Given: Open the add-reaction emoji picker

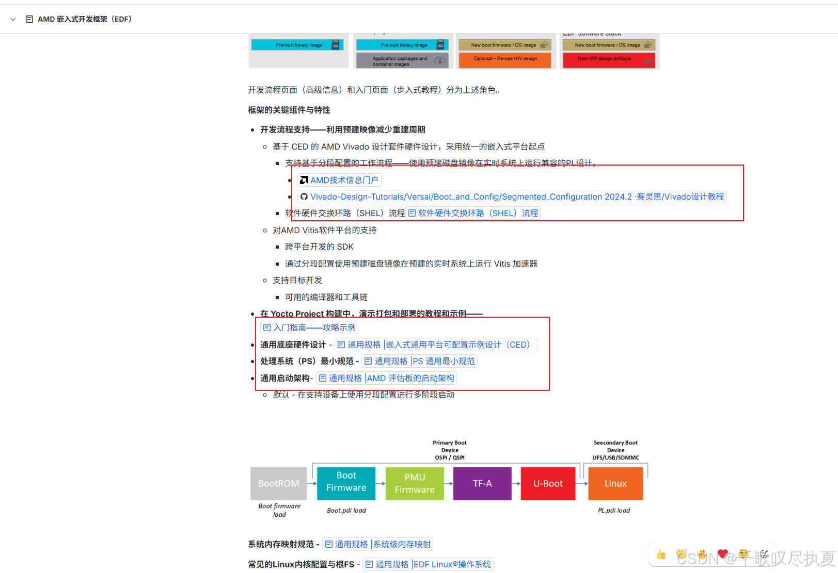Looking at the screenshot, I should point(764,555).
